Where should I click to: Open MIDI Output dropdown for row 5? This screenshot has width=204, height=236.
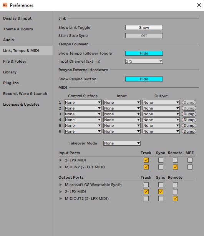pyautogui.click(x=161, y=126)
